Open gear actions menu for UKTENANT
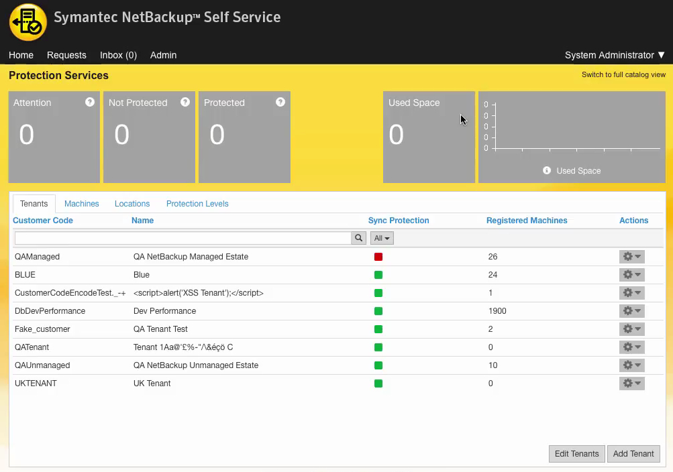Image resolution: width=673 pixels, height=472 pixels. [632, 383]
